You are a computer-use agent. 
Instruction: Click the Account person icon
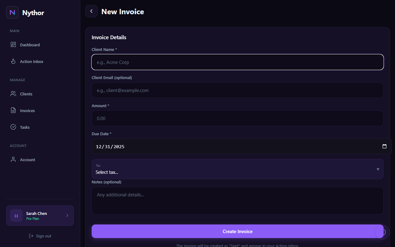pos(13,160)
